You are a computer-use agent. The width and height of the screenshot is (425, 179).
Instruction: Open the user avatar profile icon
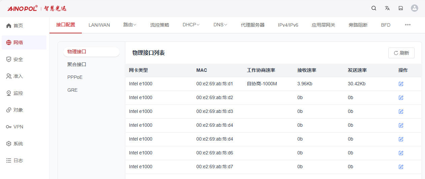[415, 8]
